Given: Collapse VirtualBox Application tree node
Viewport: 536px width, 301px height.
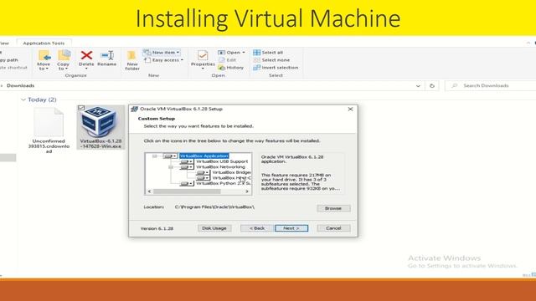Looking at the screenshot, I should tap(154, 156).
